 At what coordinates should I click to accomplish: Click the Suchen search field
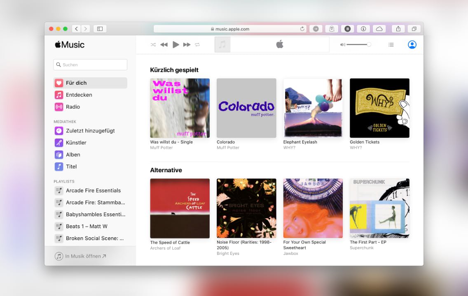click(90, 65)
